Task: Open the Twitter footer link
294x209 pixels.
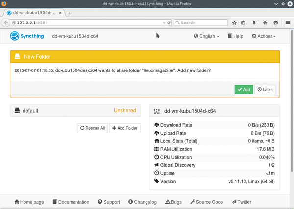Action: pyautogui.click(x=242, y=202)
